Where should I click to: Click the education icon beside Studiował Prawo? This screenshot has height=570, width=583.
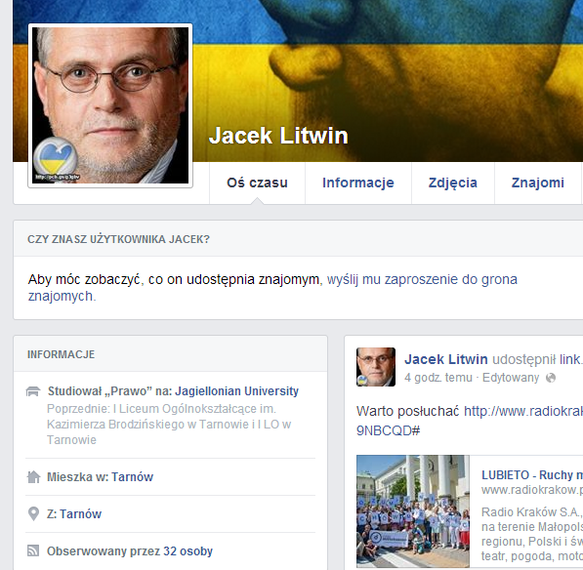(x=33, y=391)
